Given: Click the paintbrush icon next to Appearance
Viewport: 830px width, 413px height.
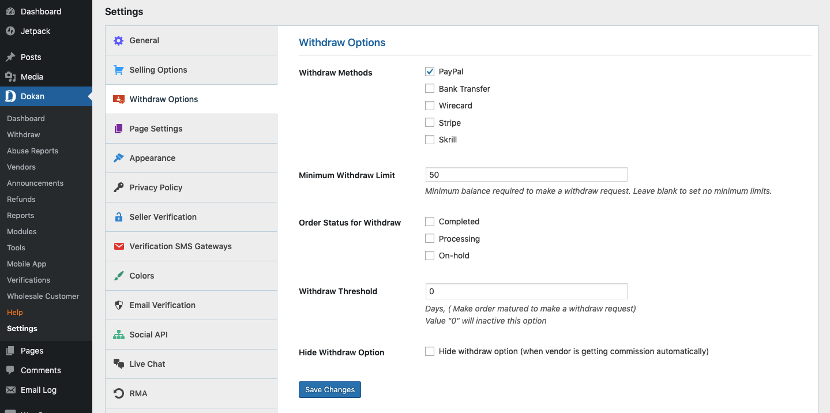Looking at the screenshot, I should click(119, 158).
